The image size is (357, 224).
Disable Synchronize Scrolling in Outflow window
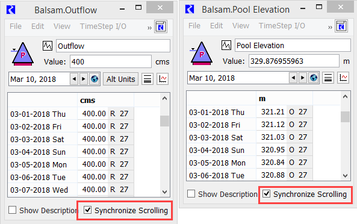[x=88, y=210]
